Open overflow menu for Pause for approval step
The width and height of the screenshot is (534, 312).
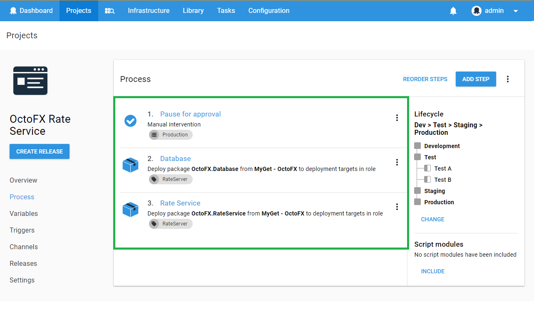397,118
